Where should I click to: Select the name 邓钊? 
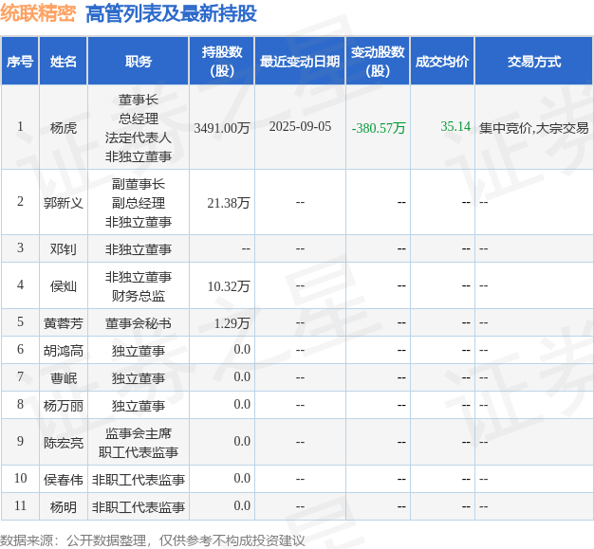[64, 249]
